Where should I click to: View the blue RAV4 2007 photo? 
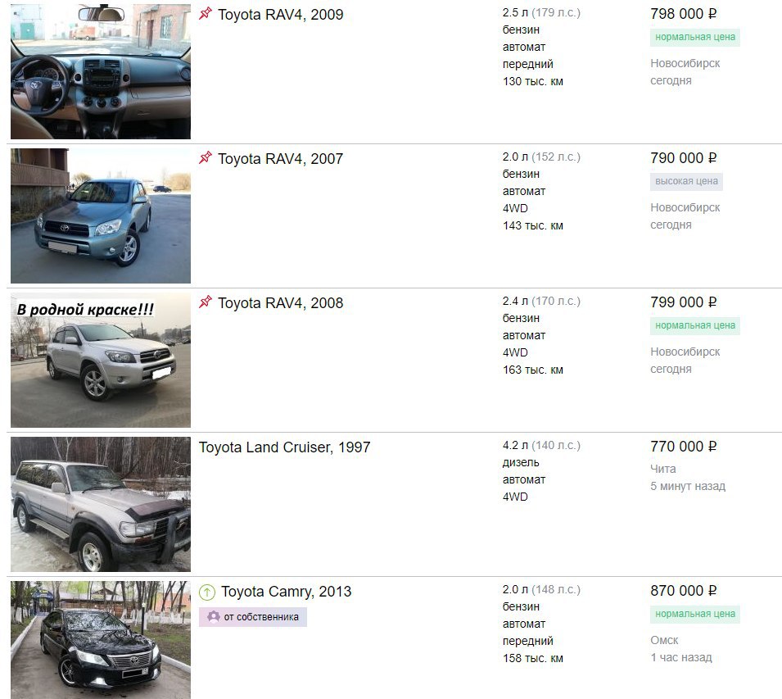[x=101, y=216]
